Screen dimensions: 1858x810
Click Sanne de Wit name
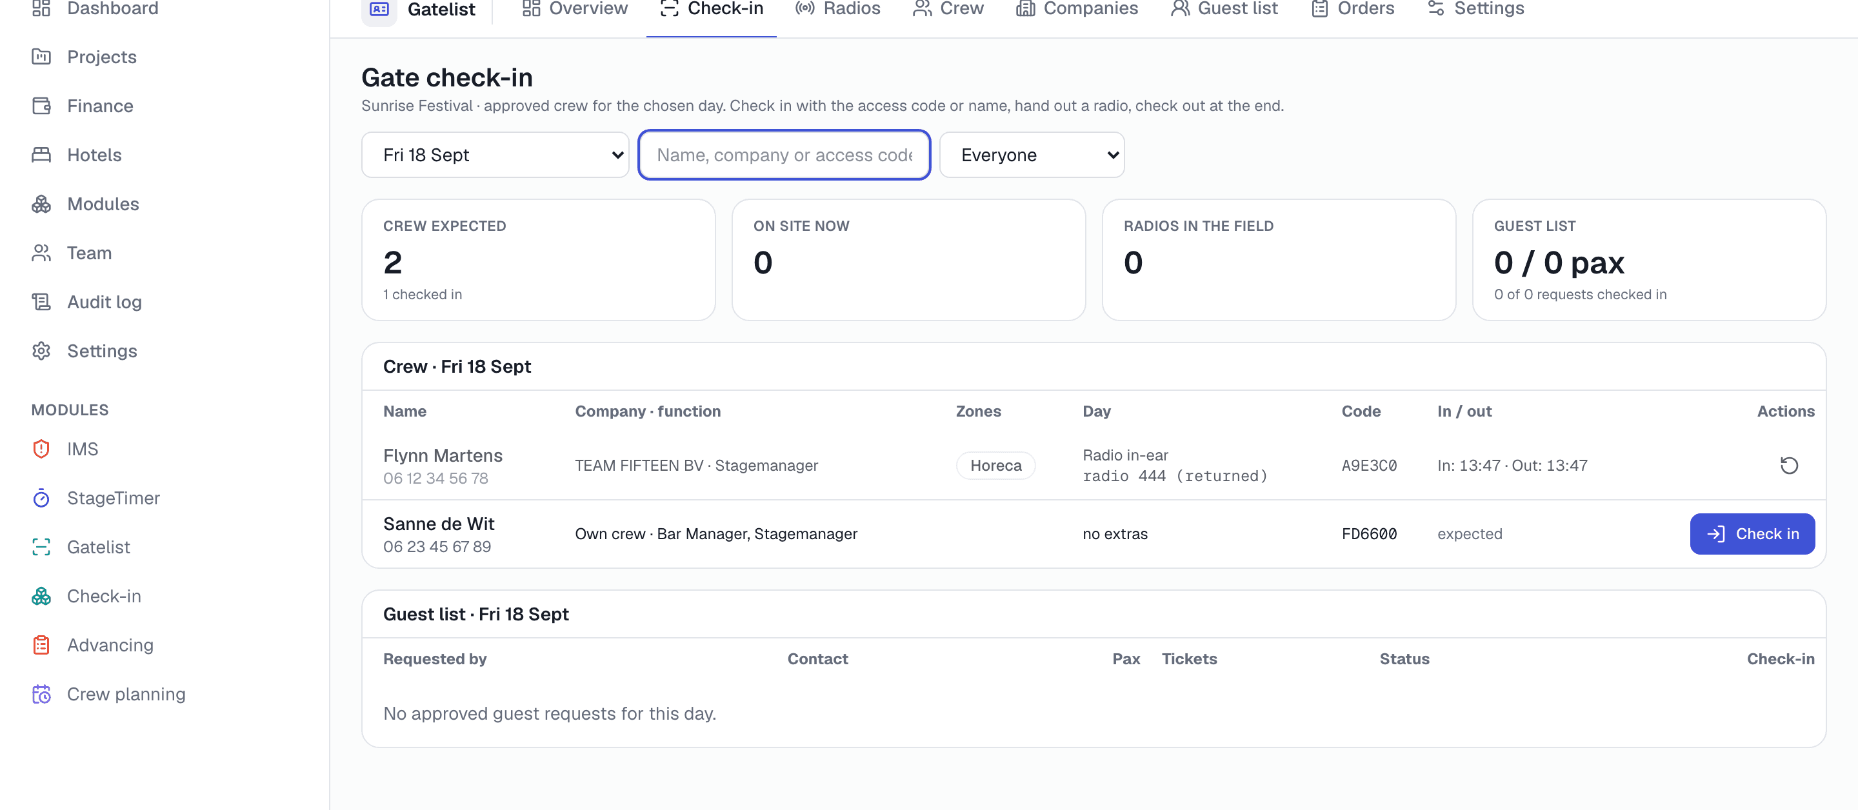tap(439, 524)
